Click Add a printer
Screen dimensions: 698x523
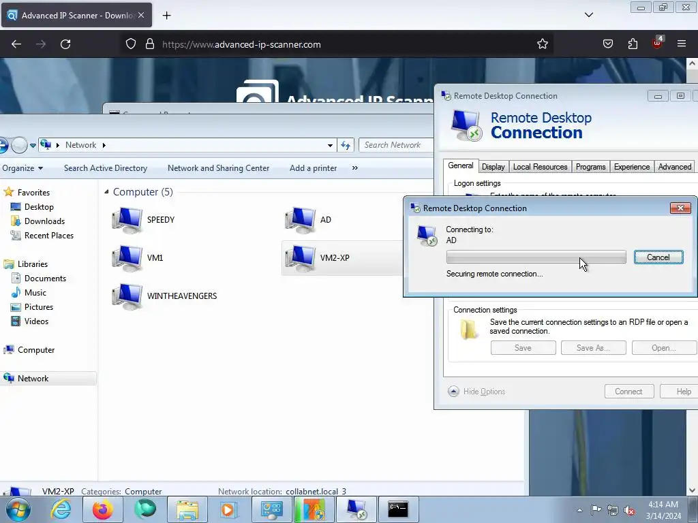[x=314, y=168]
